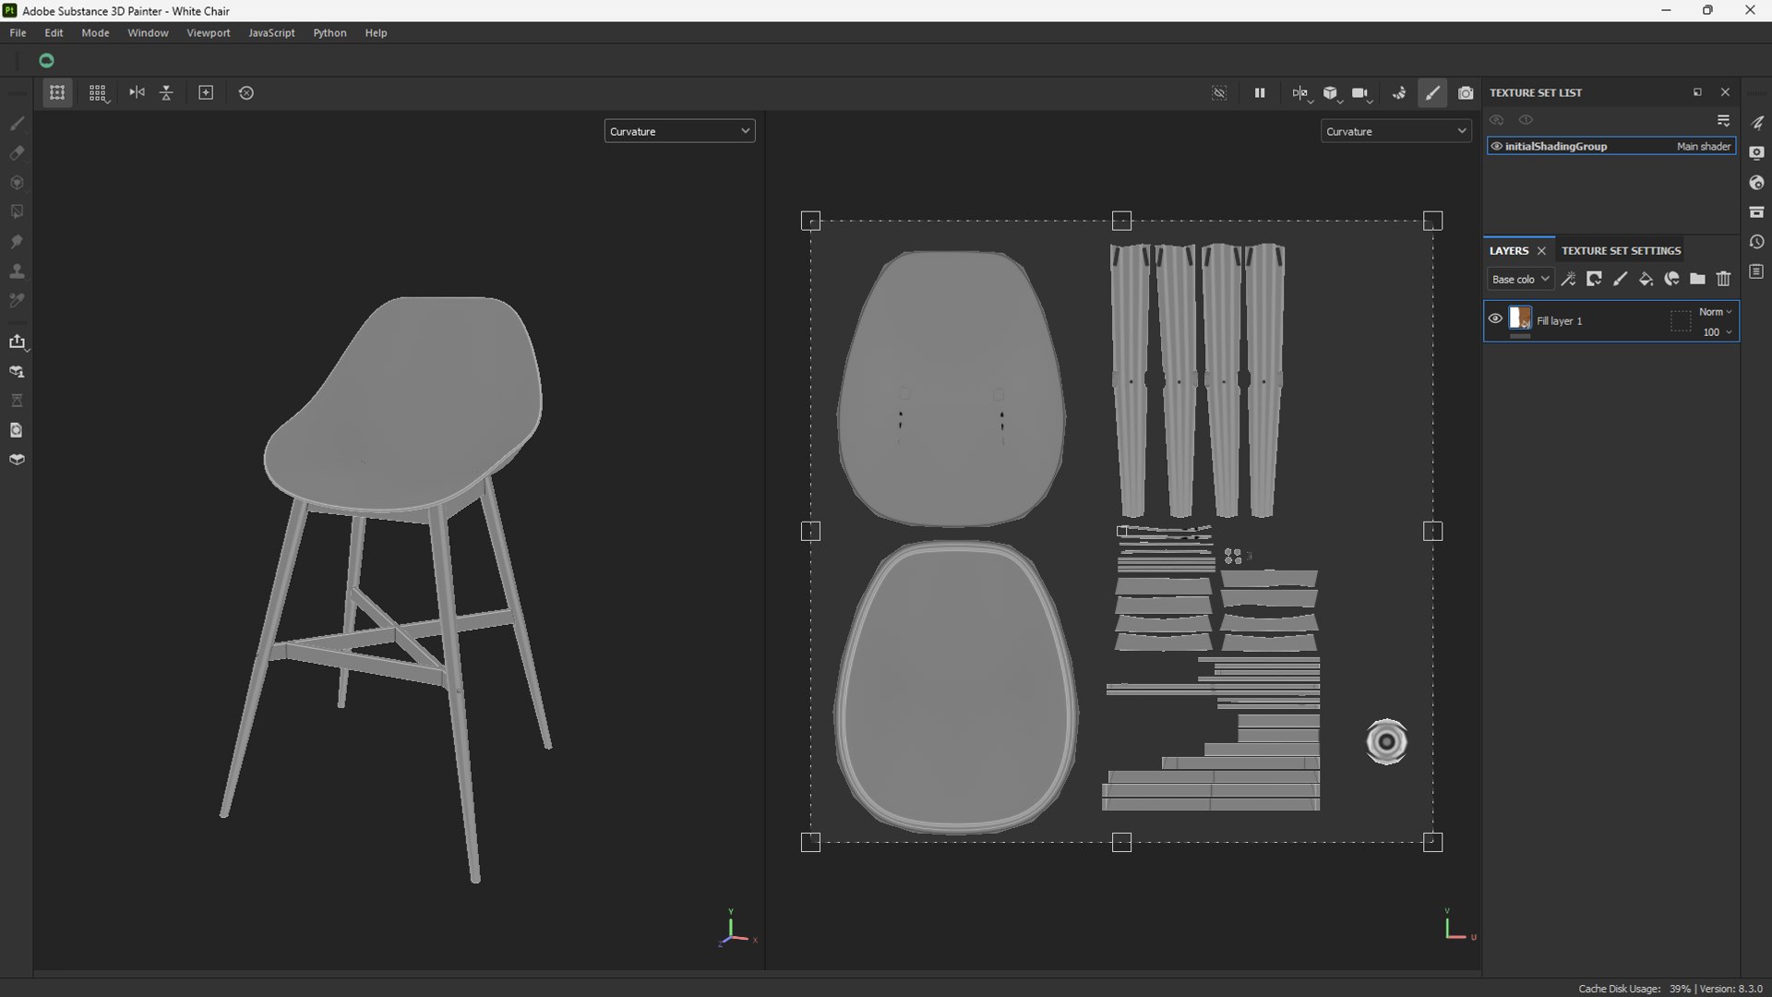Open the left viewport Curvature dropdown
The height and width of the screenshot is (997, 1772).
[x=680, y=131]
